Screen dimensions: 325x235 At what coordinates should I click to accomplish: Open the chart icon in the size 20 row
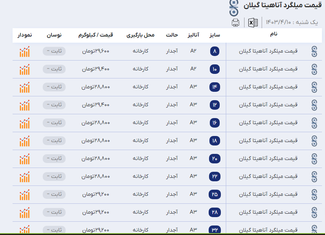[x=25, y=159]
